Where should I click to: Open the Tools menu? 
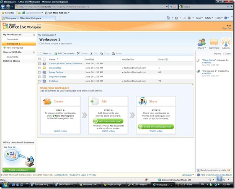coord(219,18)
